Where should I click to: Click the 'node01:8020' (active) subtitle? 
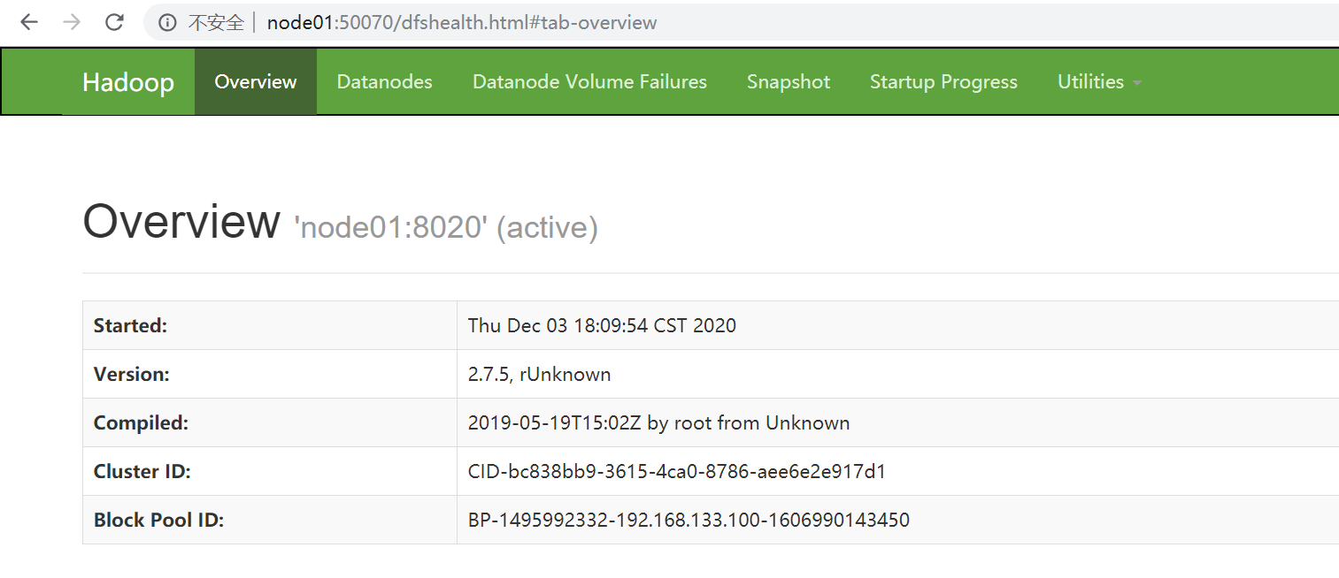click(x=446, y=228)
